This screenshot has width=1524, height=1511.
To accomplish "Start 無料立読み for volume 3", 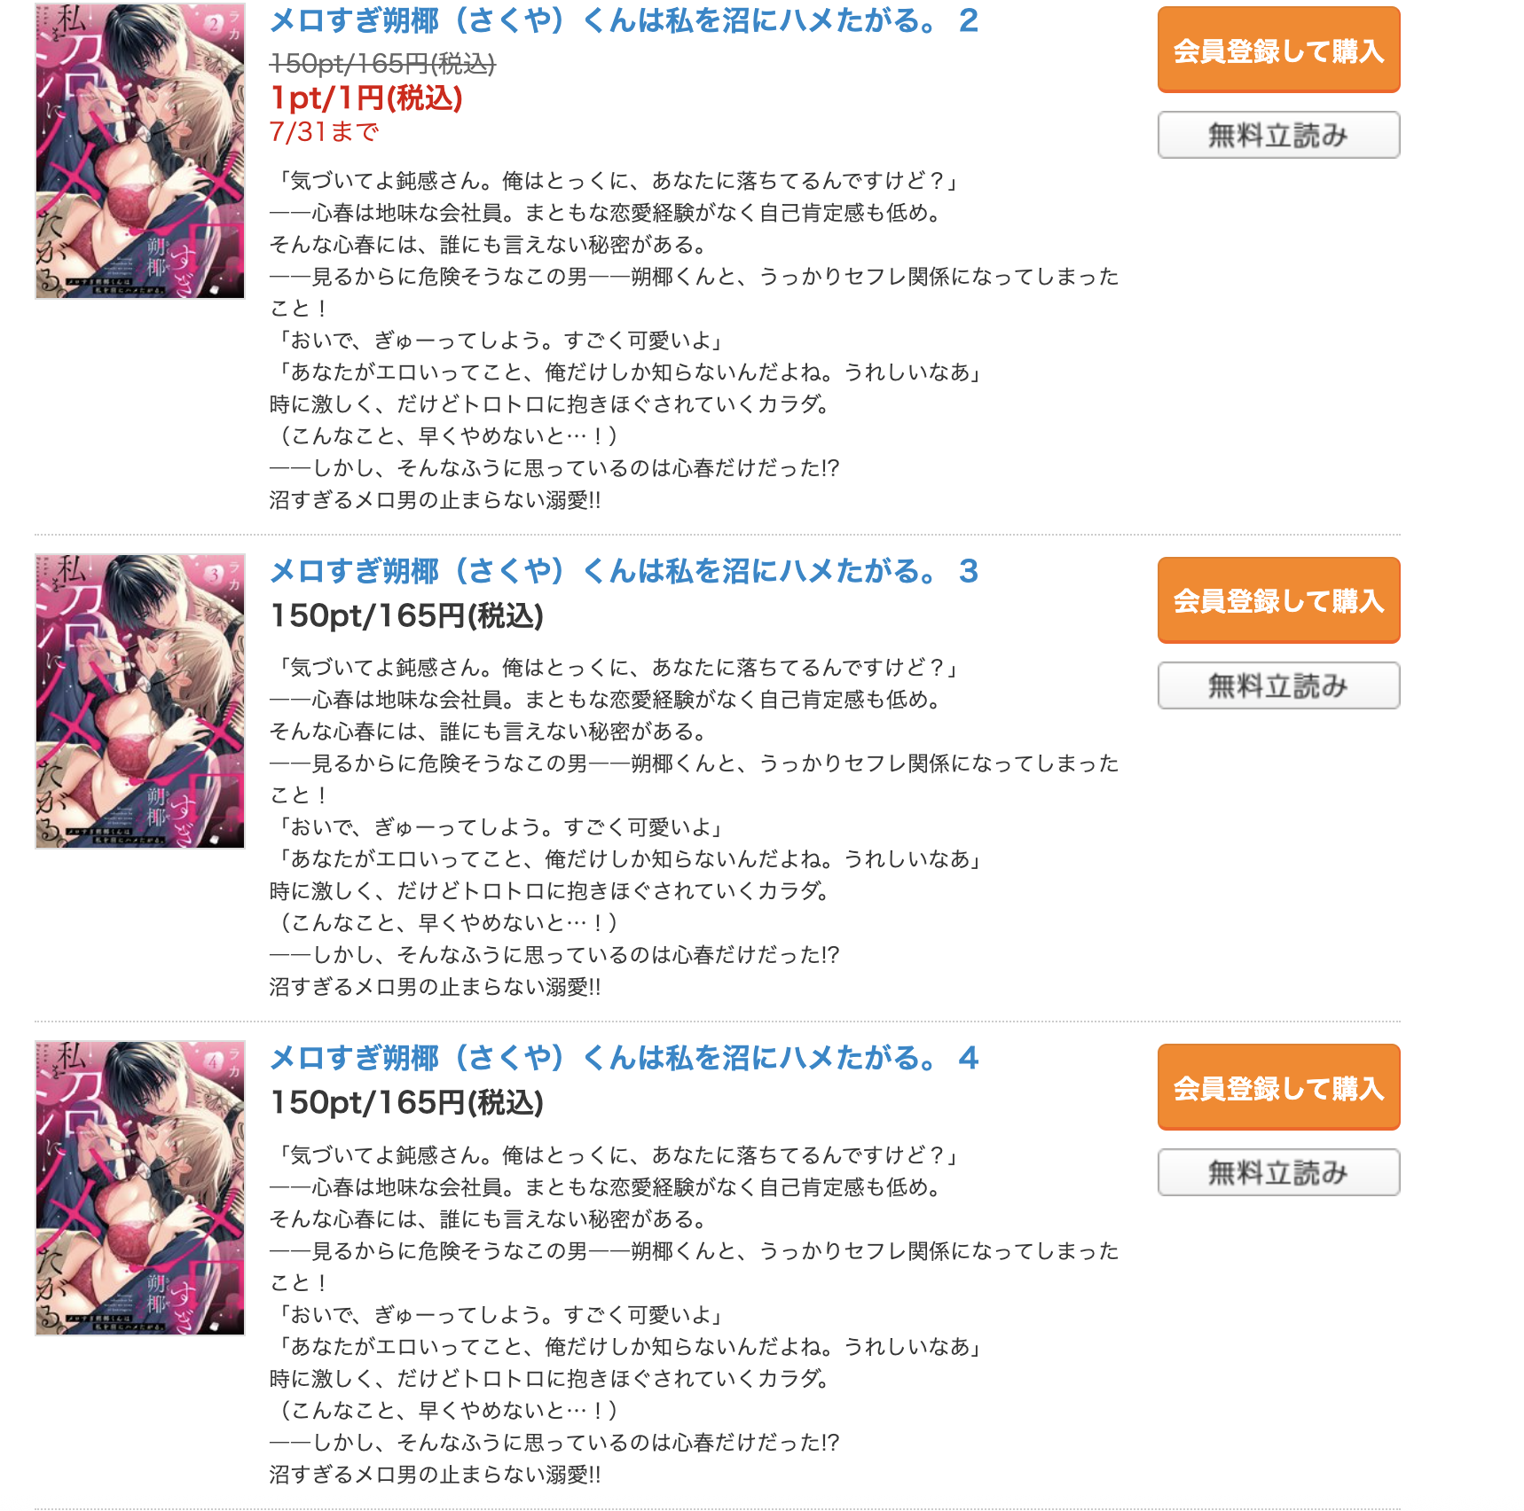I will coord(1278,685).
